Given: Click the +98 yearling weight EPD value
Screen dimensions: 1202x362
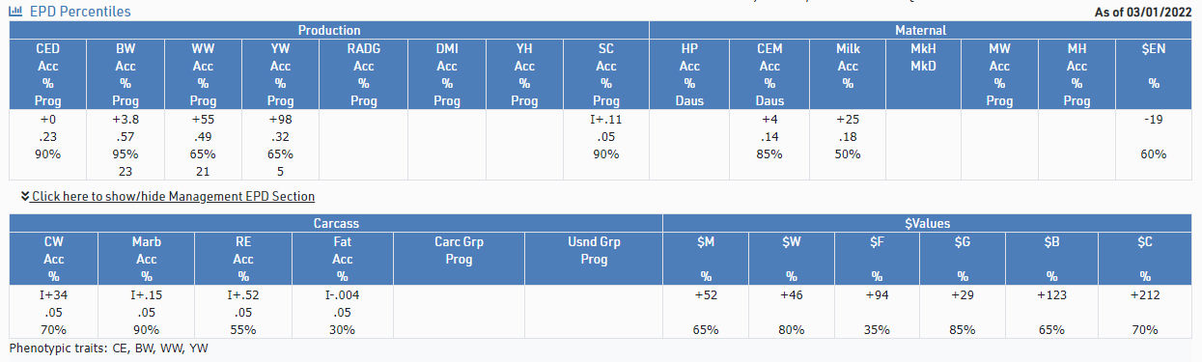Looking at the screenshot, I should point(280,119).
